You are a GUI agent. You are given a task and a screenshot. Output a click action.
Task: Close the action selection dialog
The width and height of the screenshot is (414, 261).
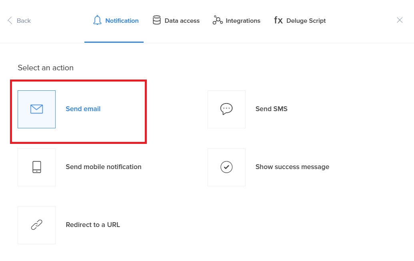(x=400, y=20)
